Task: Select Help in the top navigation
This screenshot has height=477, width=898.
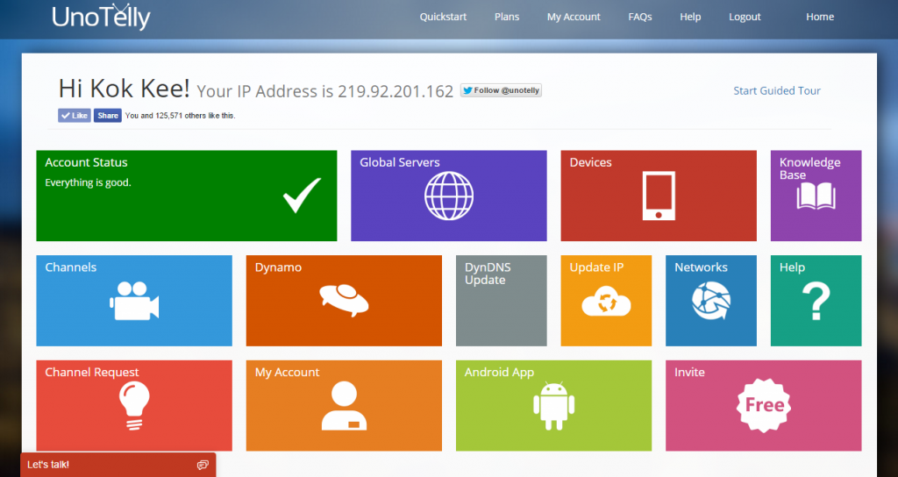Action: pos(690,18)
